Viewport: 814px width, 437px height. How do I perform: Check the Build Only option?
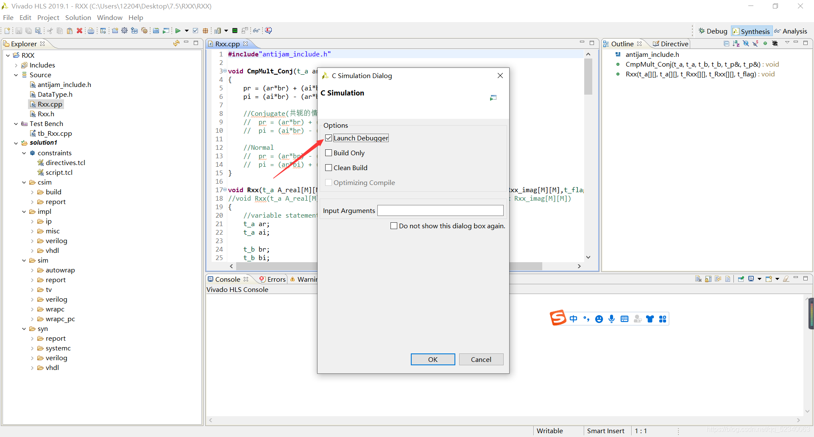pyautogui.click(x=329, y=153)
